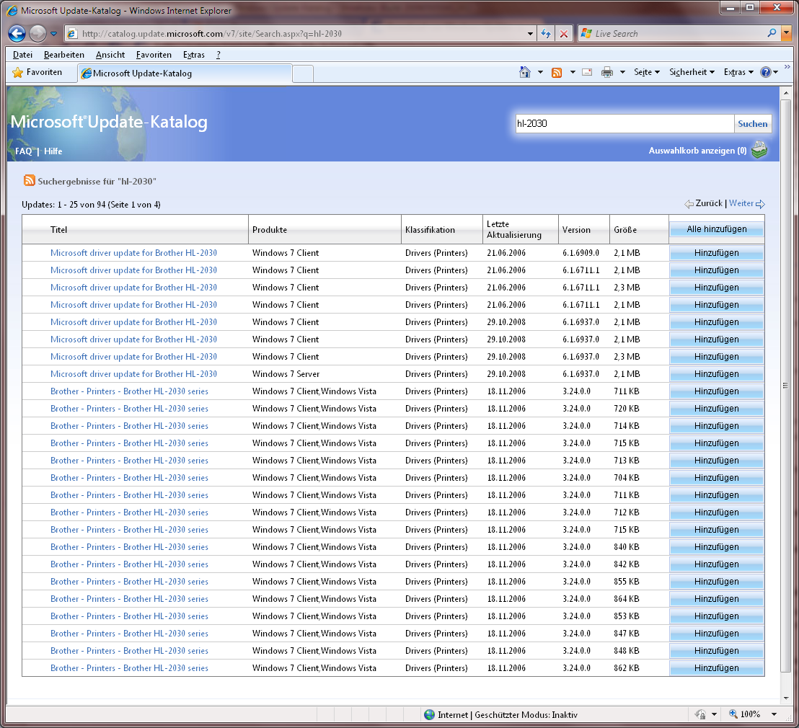Sort by Letzte Aktualisierung column header
This screenshot has height=728, width=799.
tap(513, 229)
